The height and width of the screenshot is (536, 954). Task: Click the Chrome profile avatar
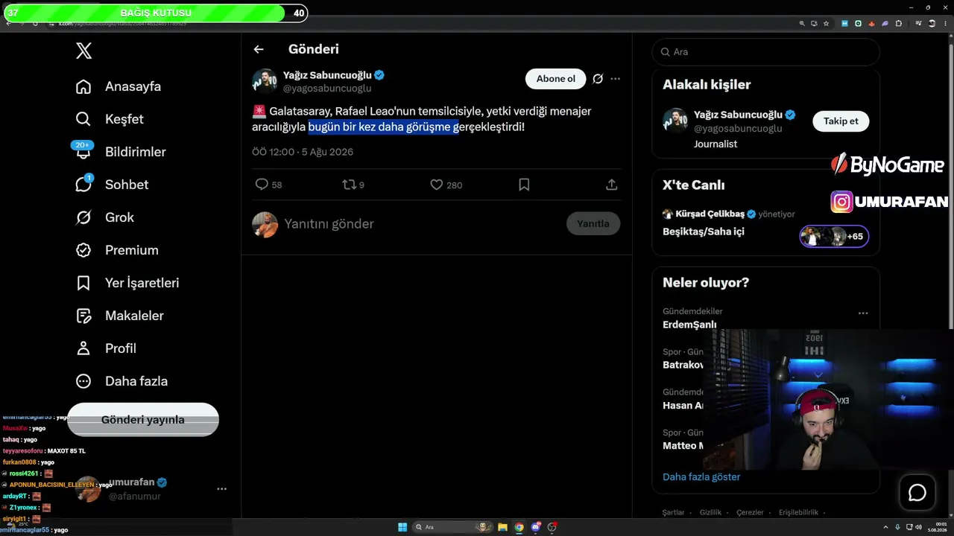930,23
